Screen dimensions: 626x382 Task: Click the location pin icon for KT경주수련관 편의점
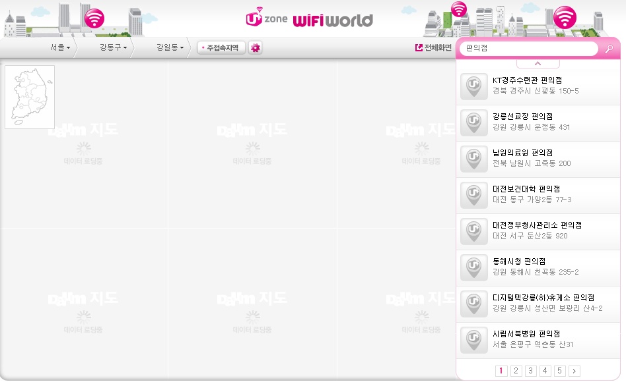pos(474,86)
